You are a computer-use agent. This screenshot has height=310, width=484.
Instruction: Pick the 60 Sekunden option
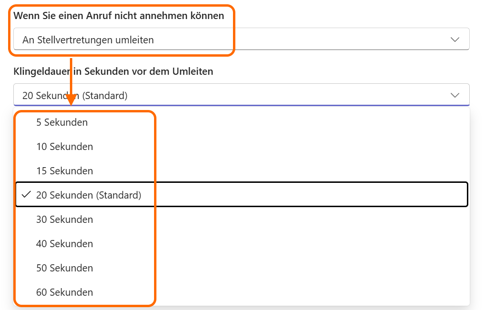64,292
